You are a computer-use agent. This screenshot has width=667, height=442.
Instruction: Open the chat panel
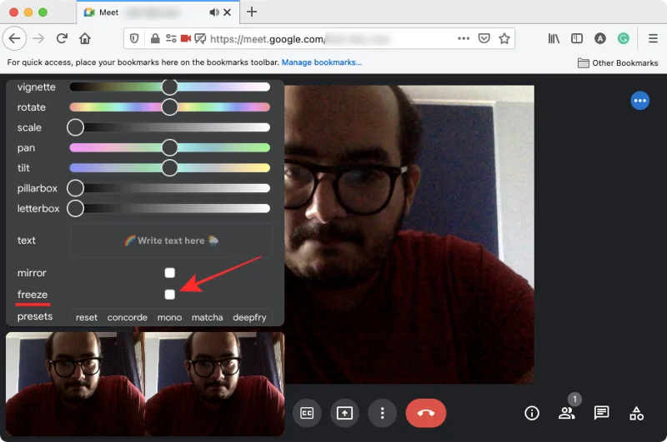pyautogui.click(x=601, y=413)
